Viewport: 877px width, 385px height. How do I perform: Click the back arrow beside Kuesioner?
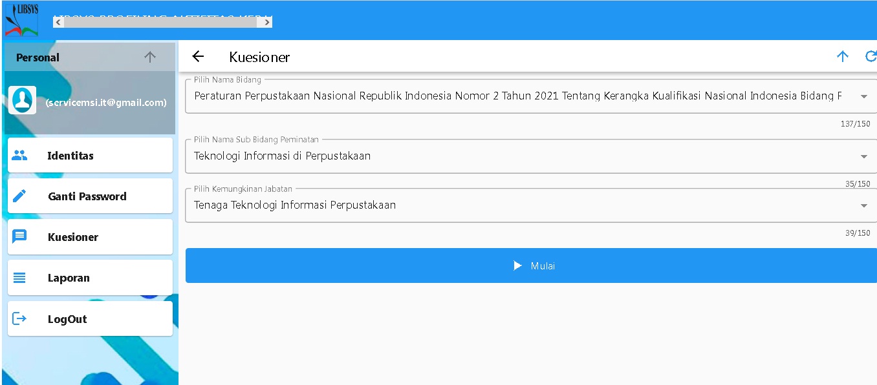[x=198, y=57]
